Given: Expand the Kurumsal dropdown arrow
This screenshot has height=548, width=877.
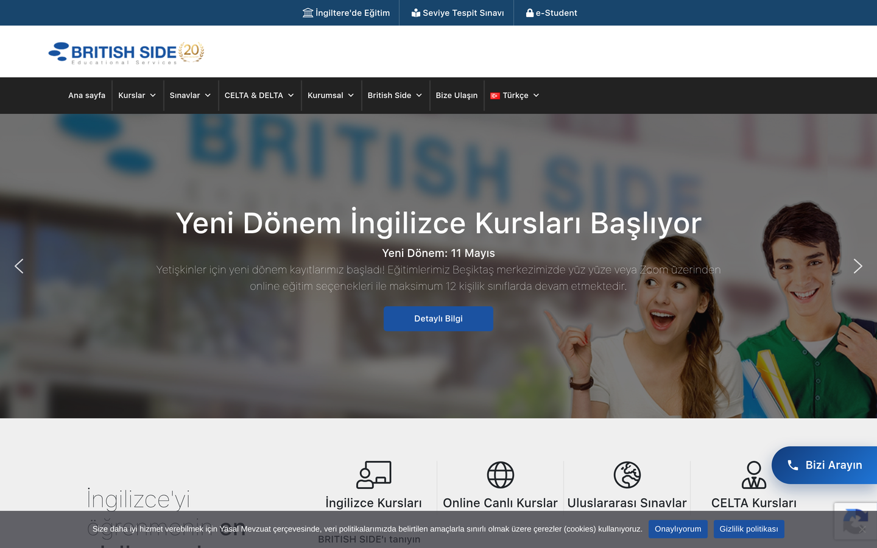Looking at the screenshot, I should [351, 96].
